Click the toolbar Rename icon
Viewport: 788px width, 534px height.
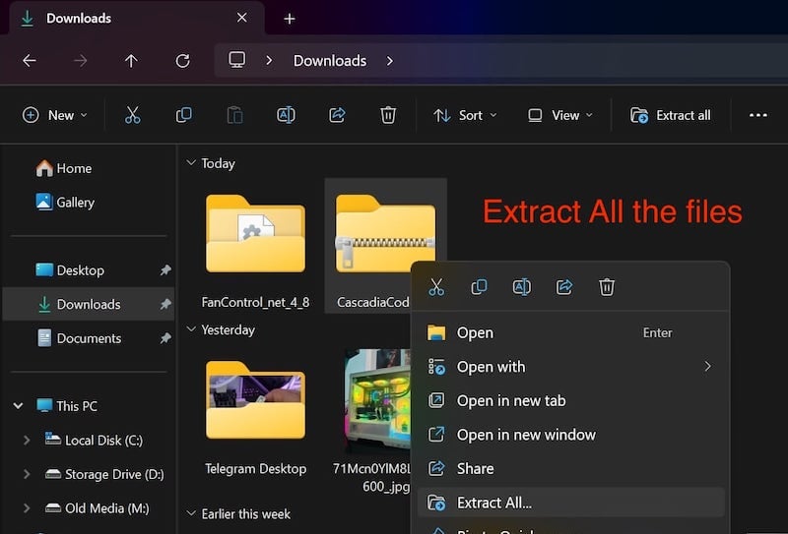click(x=286, y=115)
